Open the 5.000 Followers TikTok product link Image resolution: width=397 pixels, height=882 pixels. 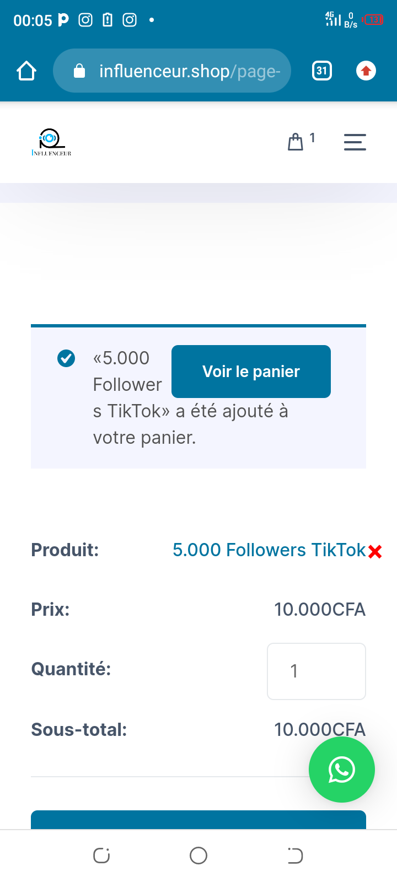click(x=269, y=550)
